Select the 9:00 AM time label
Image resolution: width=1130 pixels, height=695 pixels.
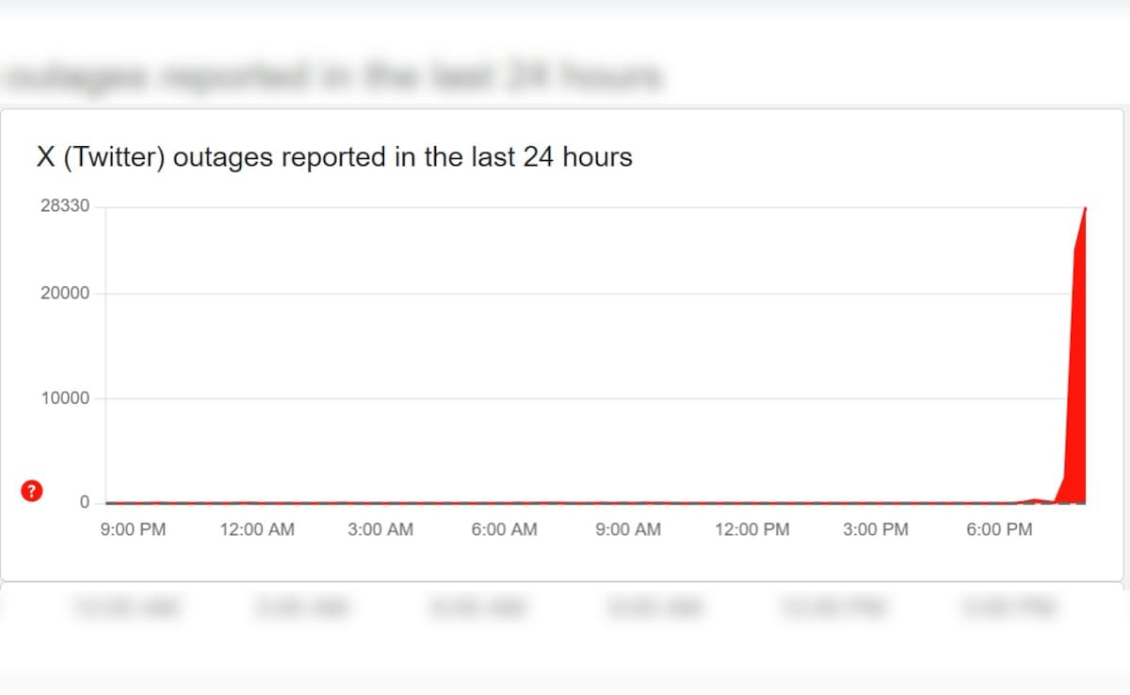tap(628, 530)
